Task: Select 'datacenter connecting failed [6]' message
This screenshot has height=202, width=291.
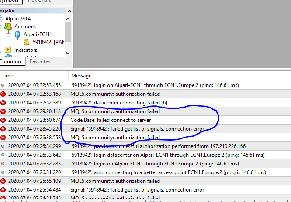Action: [x=119, y=103]
